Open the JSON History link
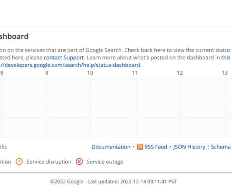232x193 pixels. [x=189, y=147]
